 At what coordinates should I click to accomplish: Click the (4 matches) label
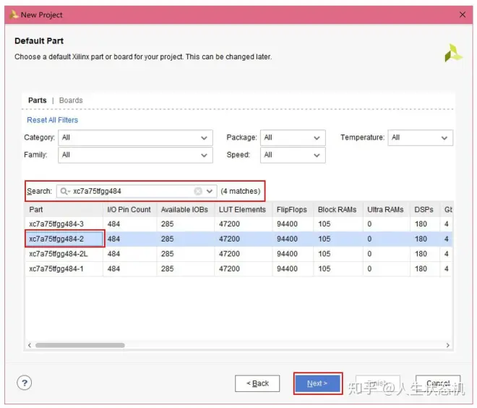pyautogui.click(x=241, y=191)
